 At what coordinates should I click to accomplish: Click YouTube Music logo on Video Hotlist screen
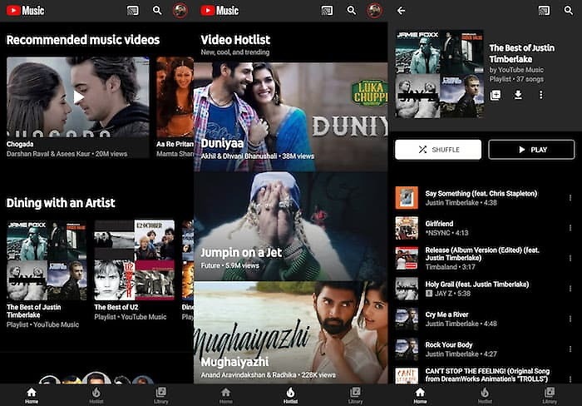219,11
